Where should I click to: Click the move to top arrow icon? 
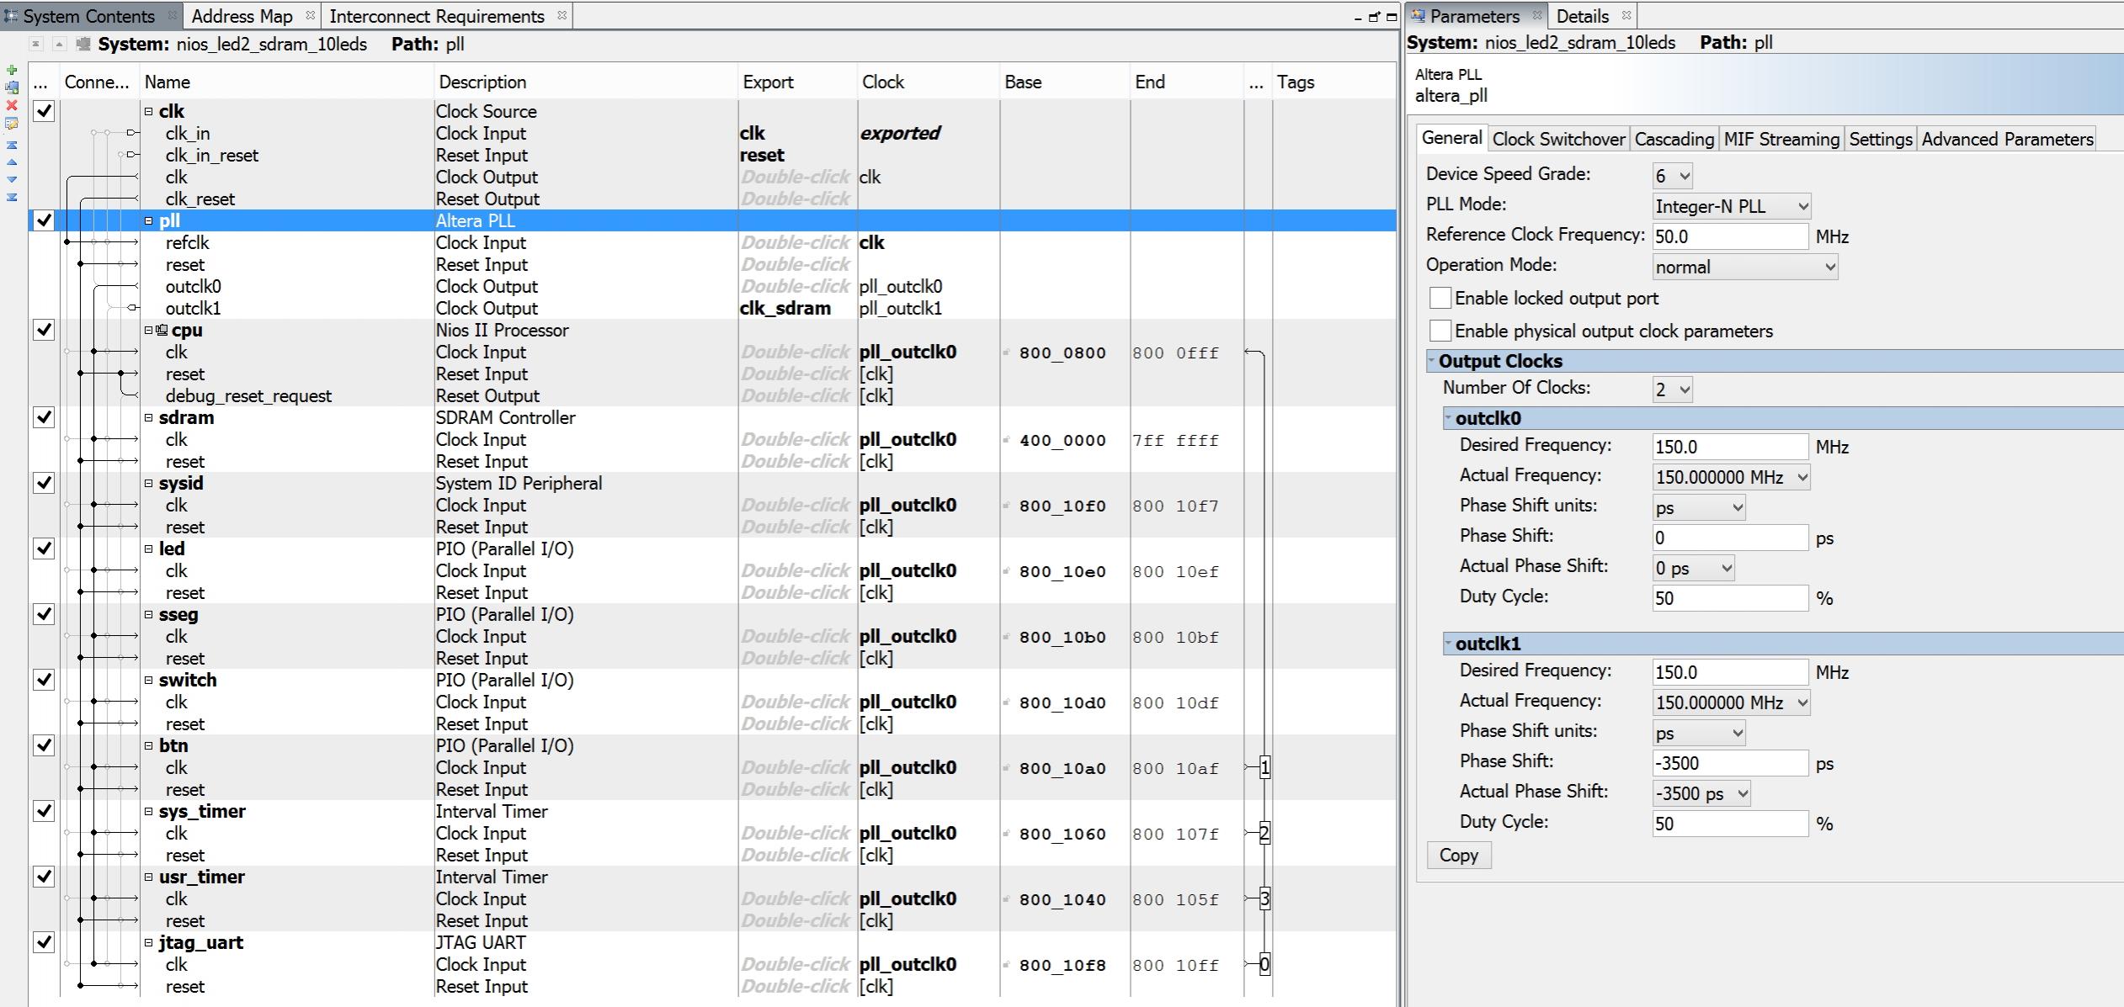point(12,145)
